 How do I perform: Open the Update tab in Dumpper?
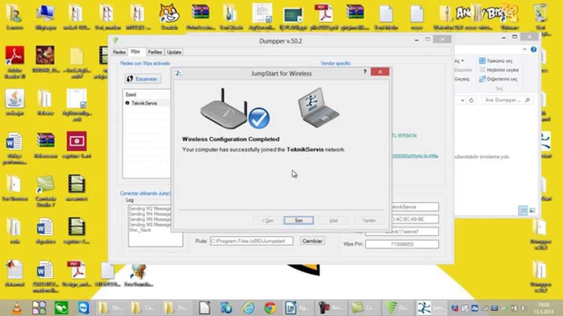(174, 52)
